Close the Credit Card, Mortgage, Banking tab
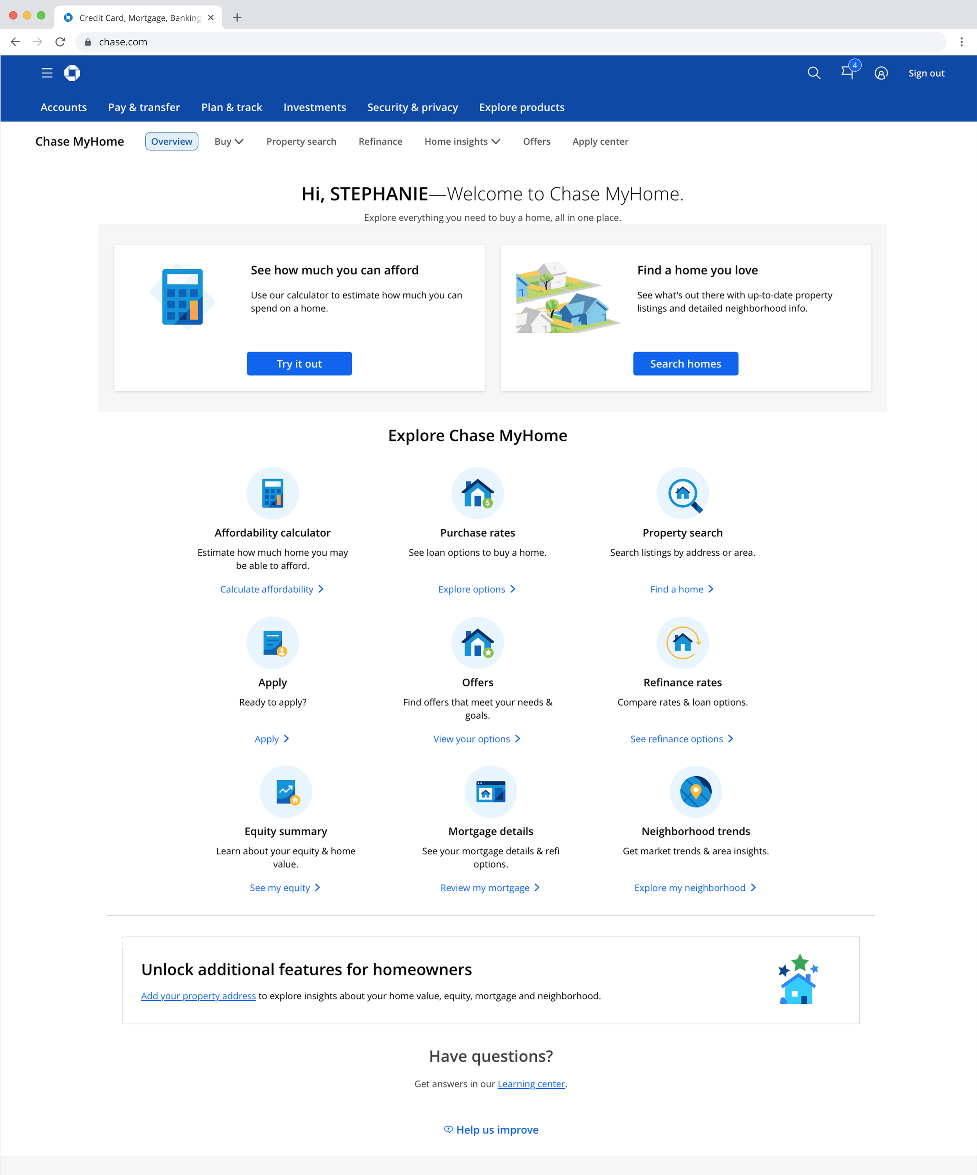The width and height of the screenshot is (977, 1175). click(x=211, y=18)
